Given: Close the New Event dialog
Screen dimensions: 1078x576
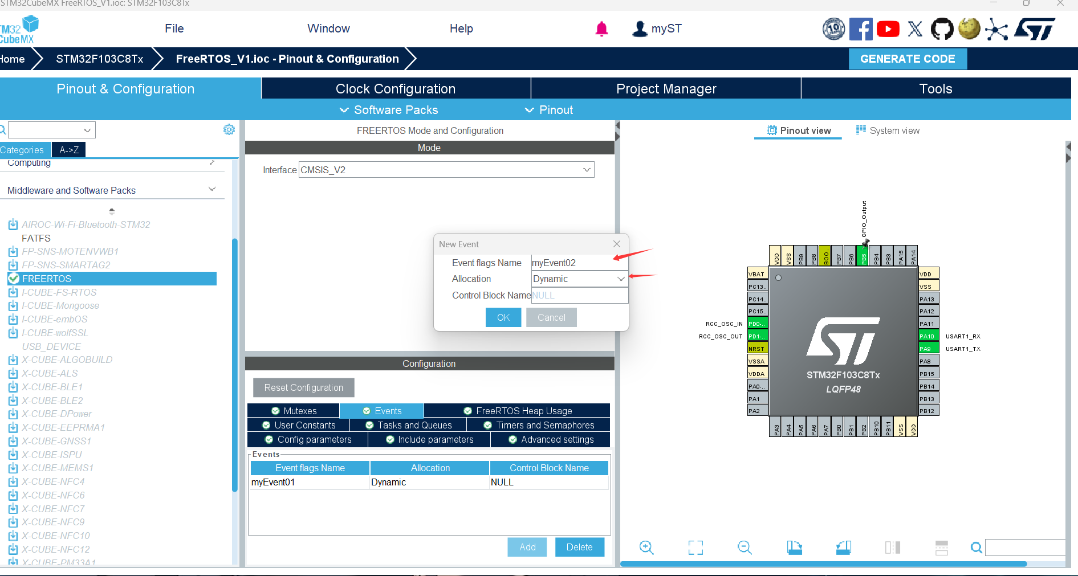Looking at the screenshot, I should tap(617, 244).
